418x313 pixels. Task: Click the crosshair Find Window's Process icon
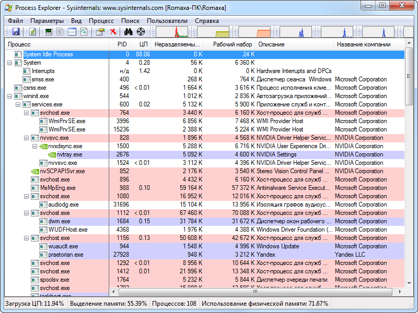click(x=141, y=32)
